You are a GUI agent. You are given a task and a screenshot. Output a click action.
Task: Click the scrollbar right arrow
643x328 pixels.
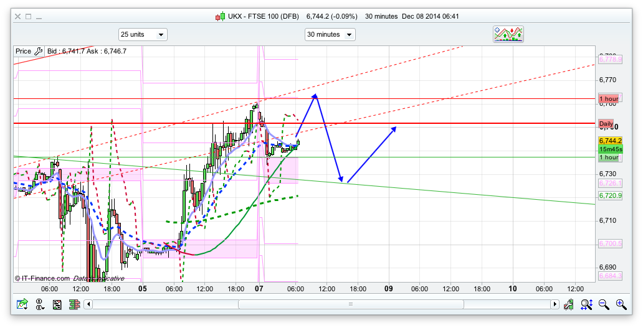555,304
